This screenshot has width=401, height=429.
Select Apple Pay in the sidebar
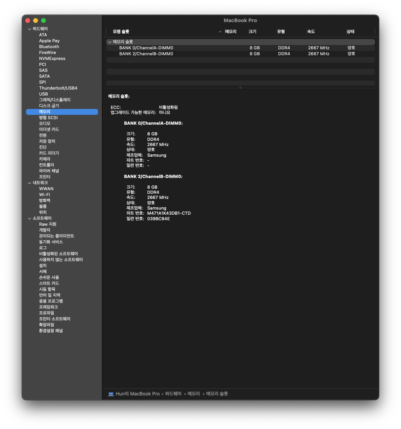49,41
